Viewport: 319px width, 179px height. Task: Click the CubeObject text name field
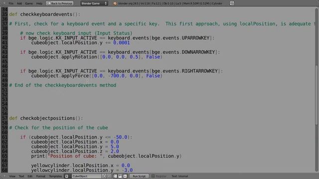[86, 176]
